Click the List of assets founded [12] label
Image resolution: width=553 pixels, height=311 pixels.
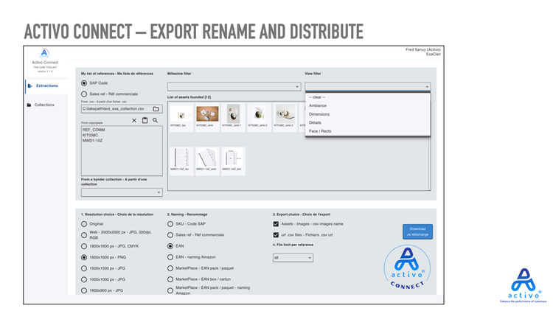[189, 97]
